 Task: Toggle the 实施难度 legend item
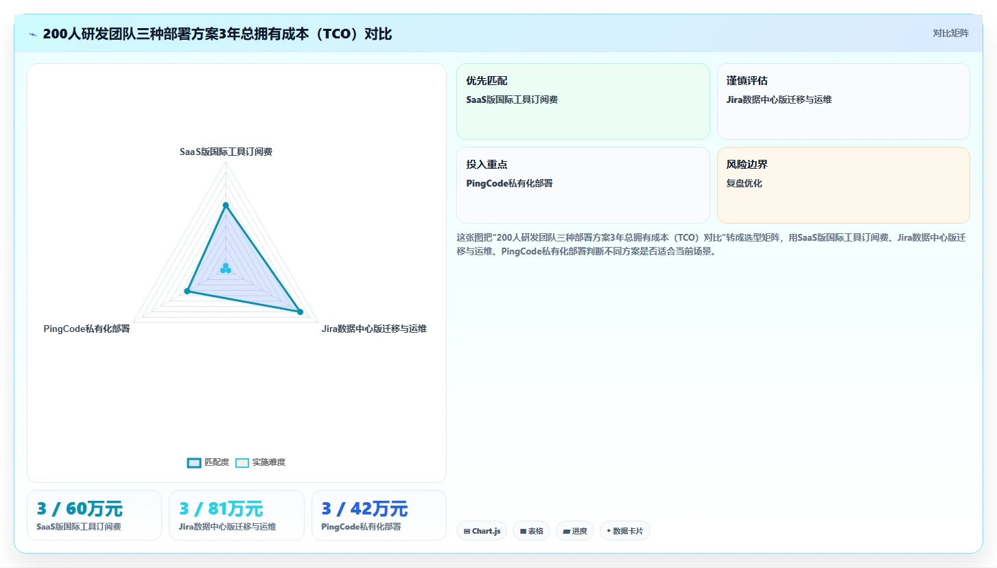click(x=260, y=462)
